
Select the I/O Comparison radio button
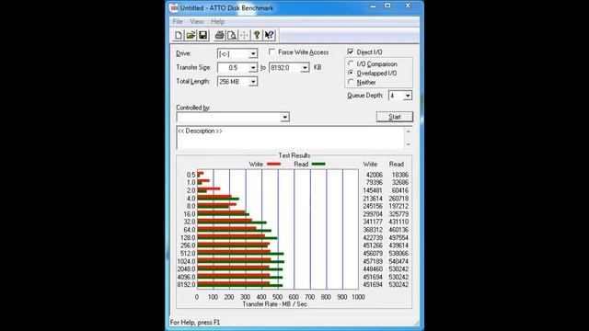pos(351,63)
